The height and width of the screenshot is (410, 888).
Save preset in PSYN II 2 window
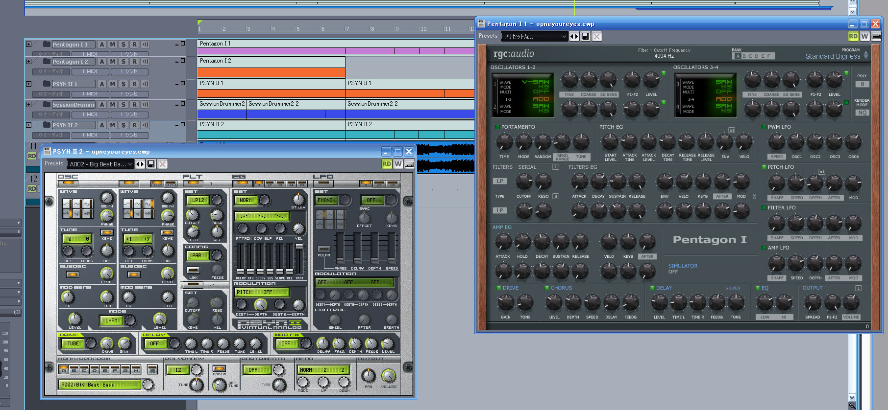151,164
